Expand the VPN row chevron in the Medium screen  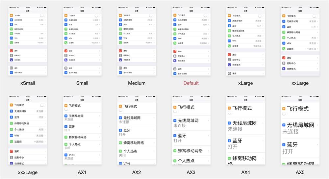coord(154,38)
